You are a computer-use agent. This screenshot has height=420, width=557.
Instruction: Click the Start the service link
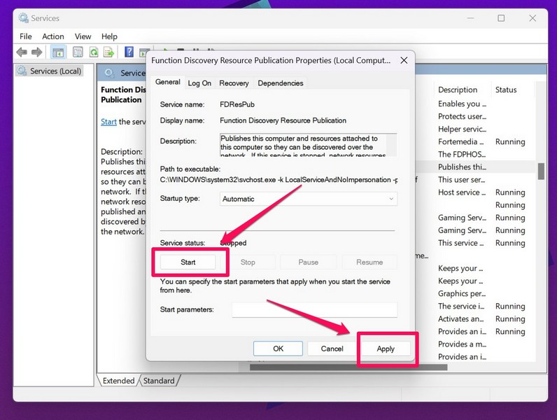coord(108,122)
